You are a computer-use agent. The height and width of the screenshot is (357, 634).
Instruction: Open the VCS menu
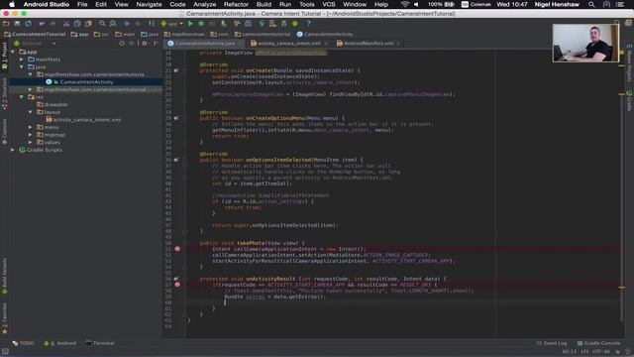coord(328,4)
